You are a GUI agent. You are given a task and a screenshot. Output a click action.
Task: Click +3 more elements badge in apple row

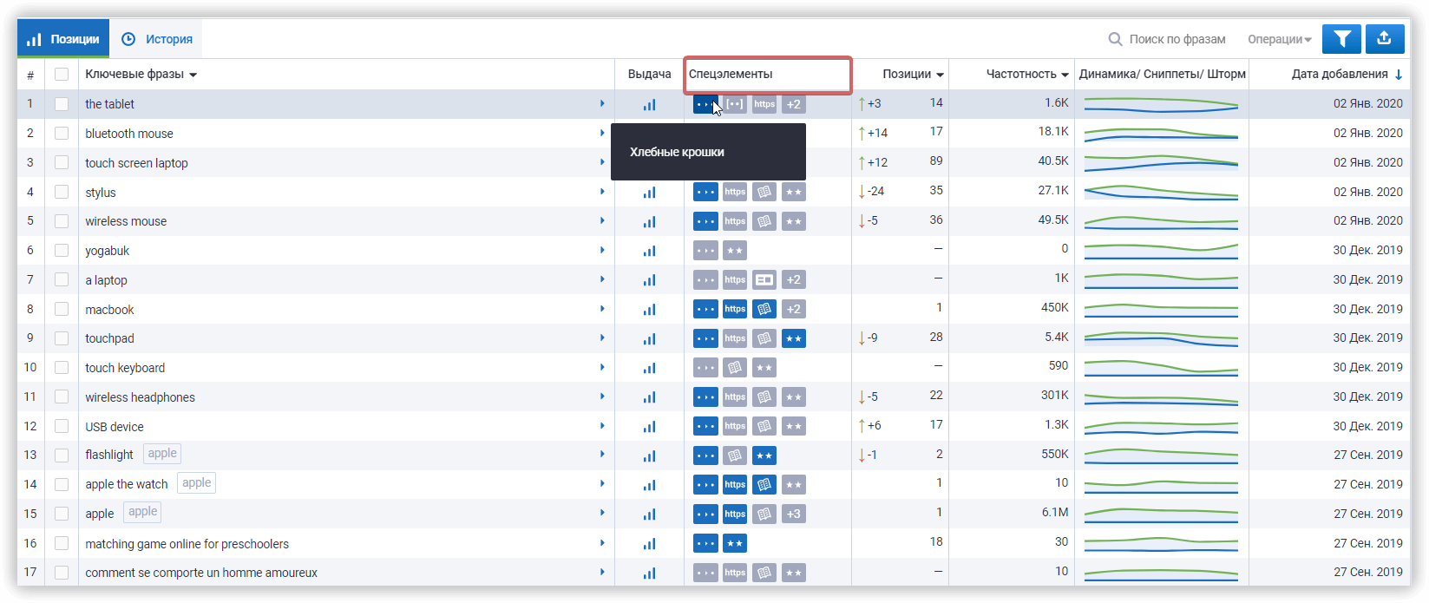tap(793, 514)
